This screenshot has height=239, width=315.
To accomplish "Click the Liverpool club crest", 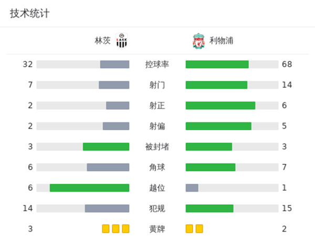I will point(197,40).
